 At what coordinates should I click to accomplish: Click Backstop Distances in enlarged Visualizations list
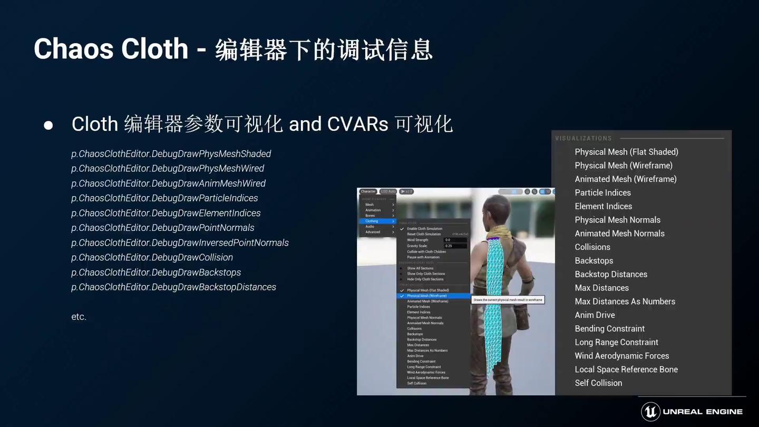pos(611,275)
